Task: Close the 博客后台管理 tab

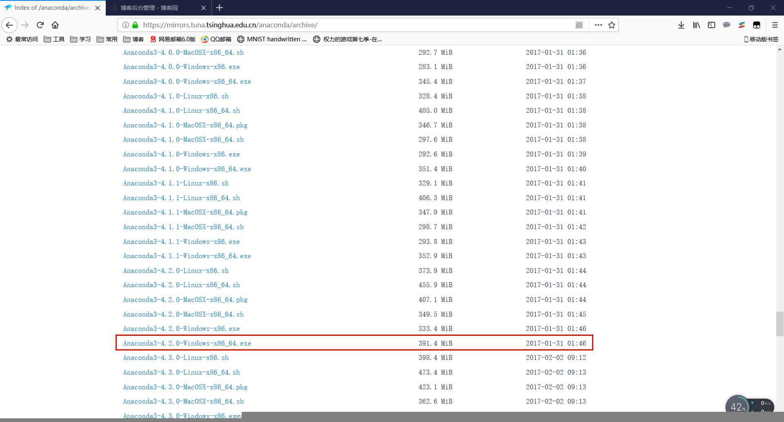Action: point(203,8)
